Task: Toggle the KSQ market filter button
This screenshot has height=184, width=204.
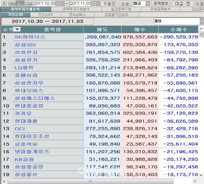Action: click(29, 4)
